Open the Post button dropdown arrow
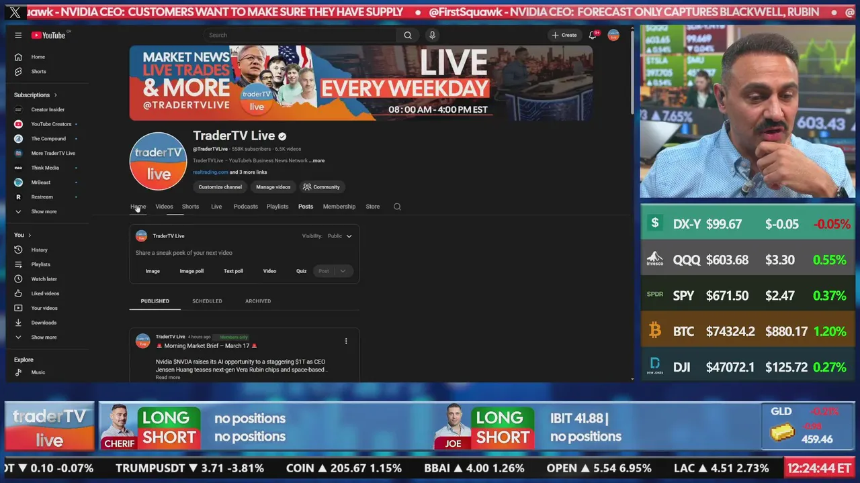This screenshot has width=860, height=483. pos(343,271)
